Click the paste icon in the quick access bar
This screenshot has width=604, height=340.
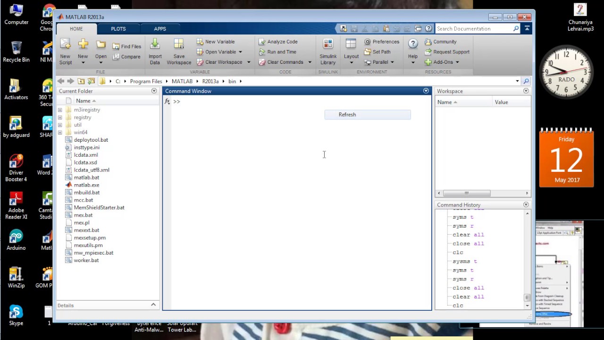pyautogui.click(x=386, y=29)
